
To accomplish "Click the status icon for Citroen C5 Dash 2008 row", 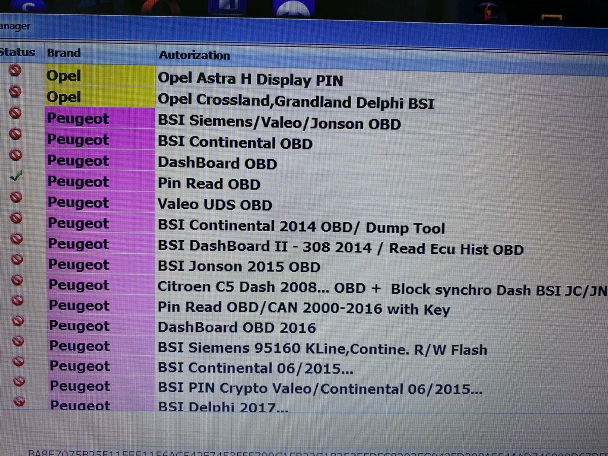I will [17, 280].
